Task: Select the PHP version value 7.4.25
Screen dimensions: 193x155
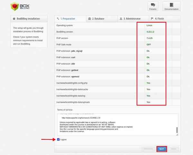Action: pyautogui.click(x=150, y=38)
